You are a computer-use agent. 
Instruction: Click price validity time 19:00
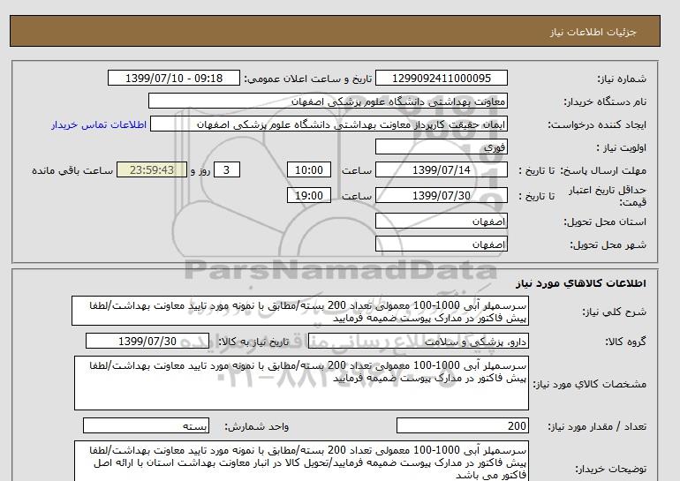click(x=309, y=195)
